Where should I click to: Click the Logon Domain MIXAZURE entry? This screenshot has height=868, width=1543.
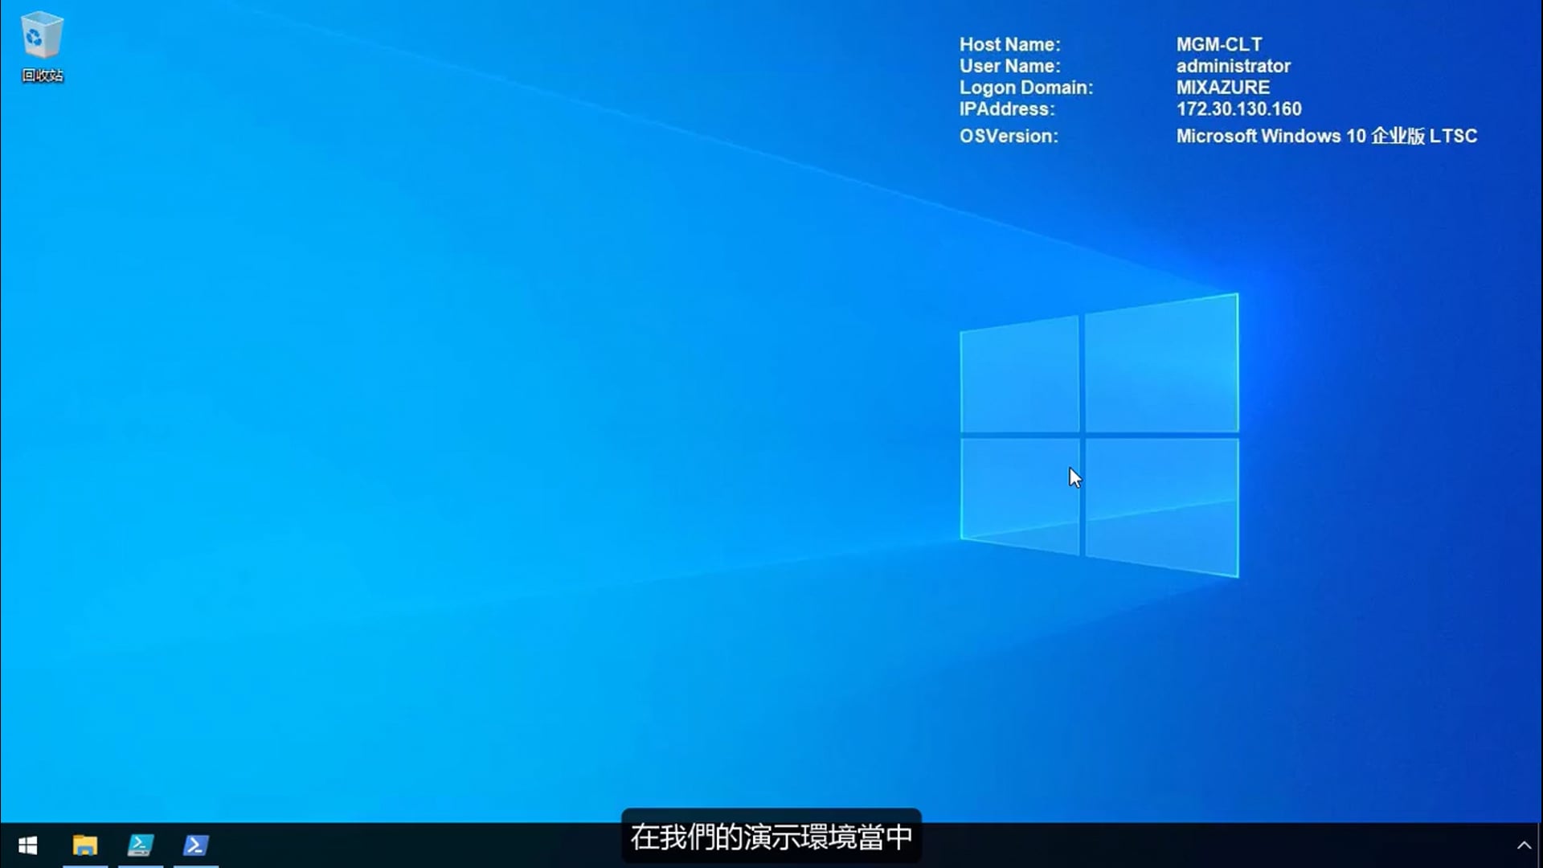(x=1222, y=88)
